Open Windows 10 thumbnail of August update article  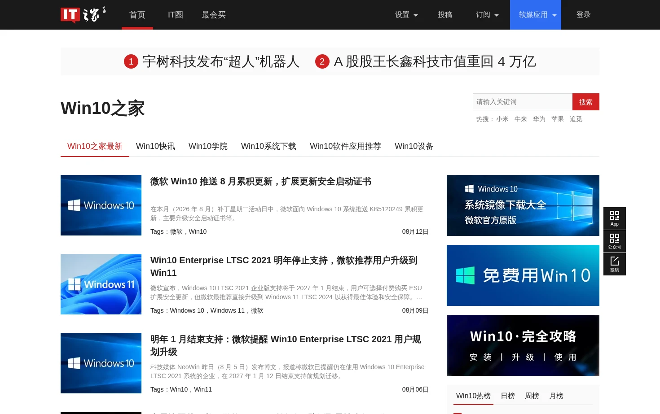click(x=101, y=205)
